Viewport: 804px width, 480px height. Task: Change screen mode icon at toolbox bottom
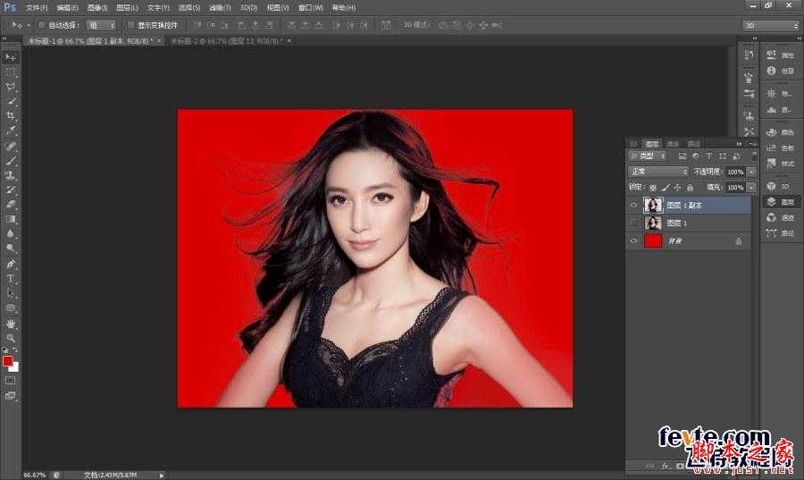click(10, 395)
